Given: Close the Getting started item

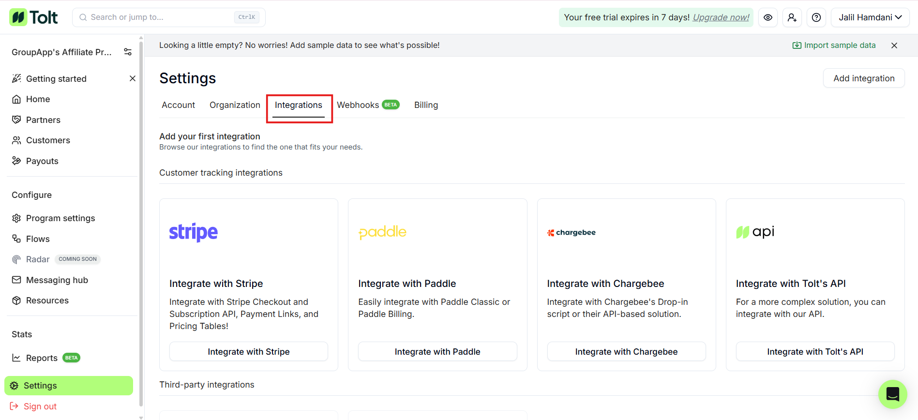Looking at the screenshot, I should tap(133, 78).
